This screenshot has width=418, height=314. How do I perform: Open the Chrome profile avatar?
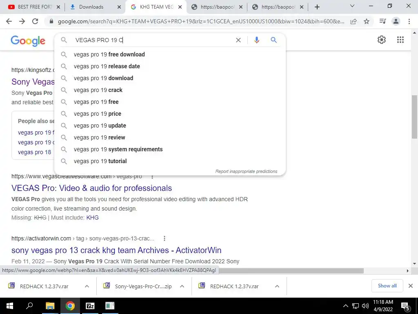click(x=396, y=21)
